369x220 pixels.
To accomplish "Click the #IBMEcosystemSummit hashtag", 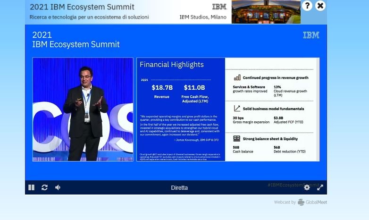I will [293, 185].
